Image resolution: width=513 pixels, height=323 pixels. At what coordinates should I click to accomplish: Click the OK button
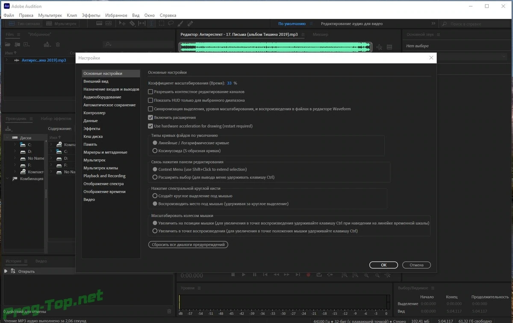point(383,265)
